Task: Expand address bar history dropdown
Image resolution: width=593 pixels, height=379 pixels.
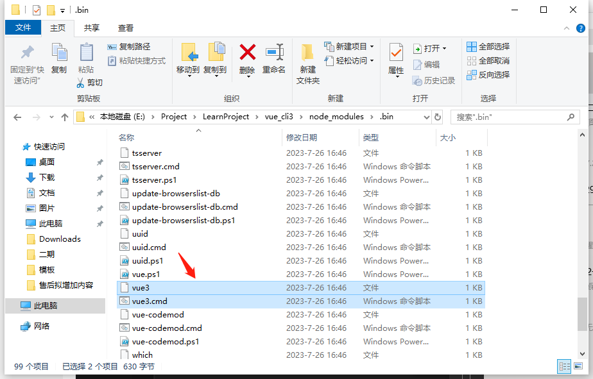Action: (x=427, y=117)
